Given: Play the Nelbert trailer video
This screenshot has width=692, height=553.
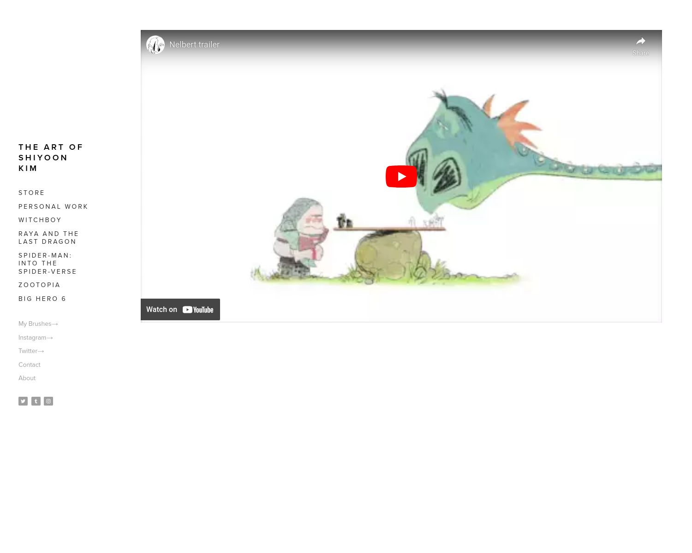Looking at the screenshot, I should click(x=401, y=176).
